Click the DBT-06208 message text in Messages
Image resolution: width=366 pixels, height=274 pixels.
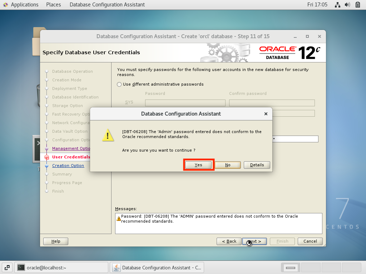point(209,219)
